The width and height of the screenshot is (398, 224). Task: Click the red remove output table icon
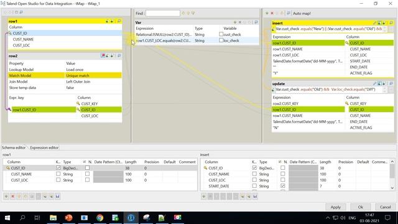tap(272, 13)
